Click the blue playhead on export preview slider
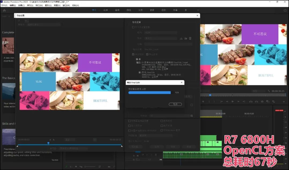The height and width of the screenshot is (170, 289). point(48,143)
